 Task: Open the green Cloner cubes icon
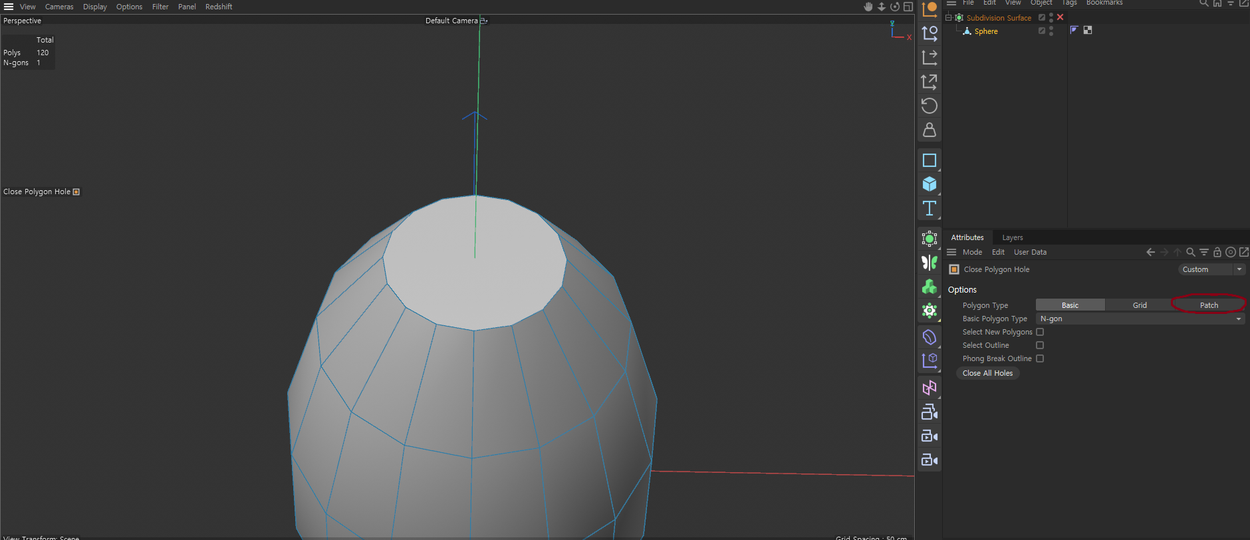point(930,287)
